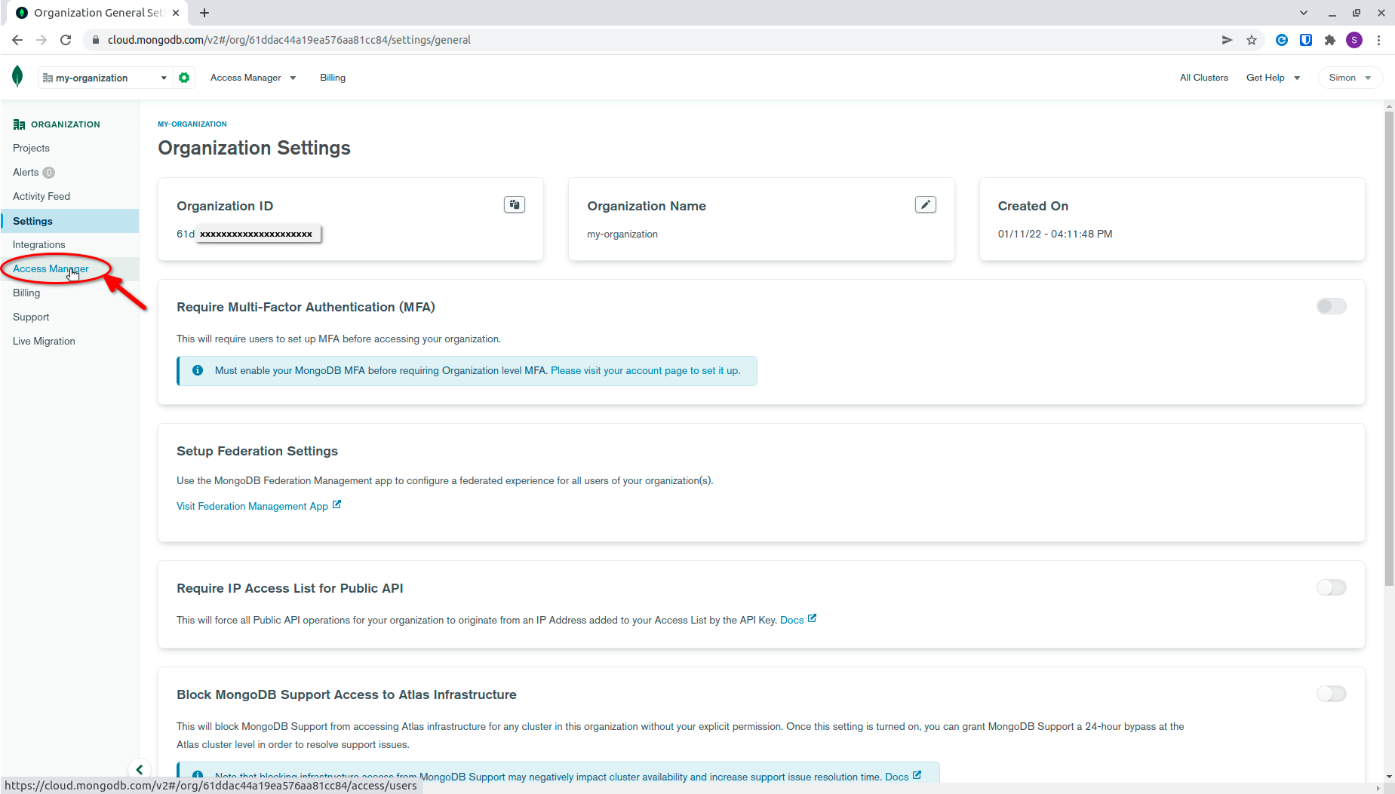Close the Organization General Settings tab
This screenshot has width=1395, height=794.
[x=176, y=13]
